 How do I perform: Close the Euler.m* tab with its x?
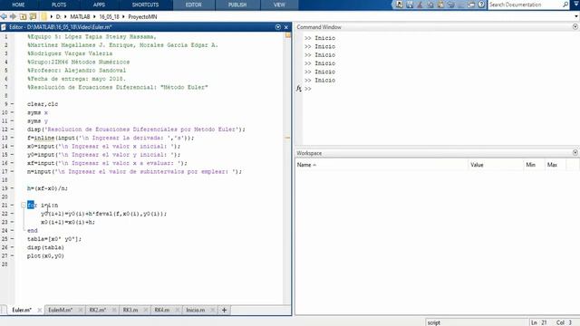tap(39, 310)
